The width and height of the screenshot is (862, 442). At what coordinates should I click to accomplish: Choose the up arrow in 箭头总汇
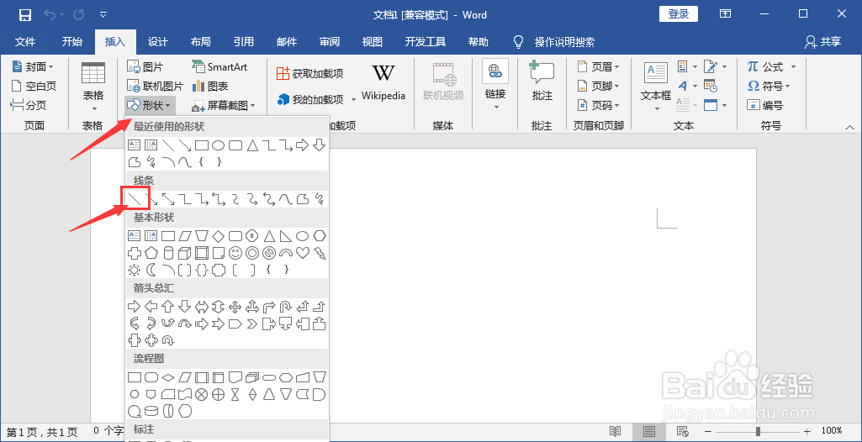click(168, 307)
